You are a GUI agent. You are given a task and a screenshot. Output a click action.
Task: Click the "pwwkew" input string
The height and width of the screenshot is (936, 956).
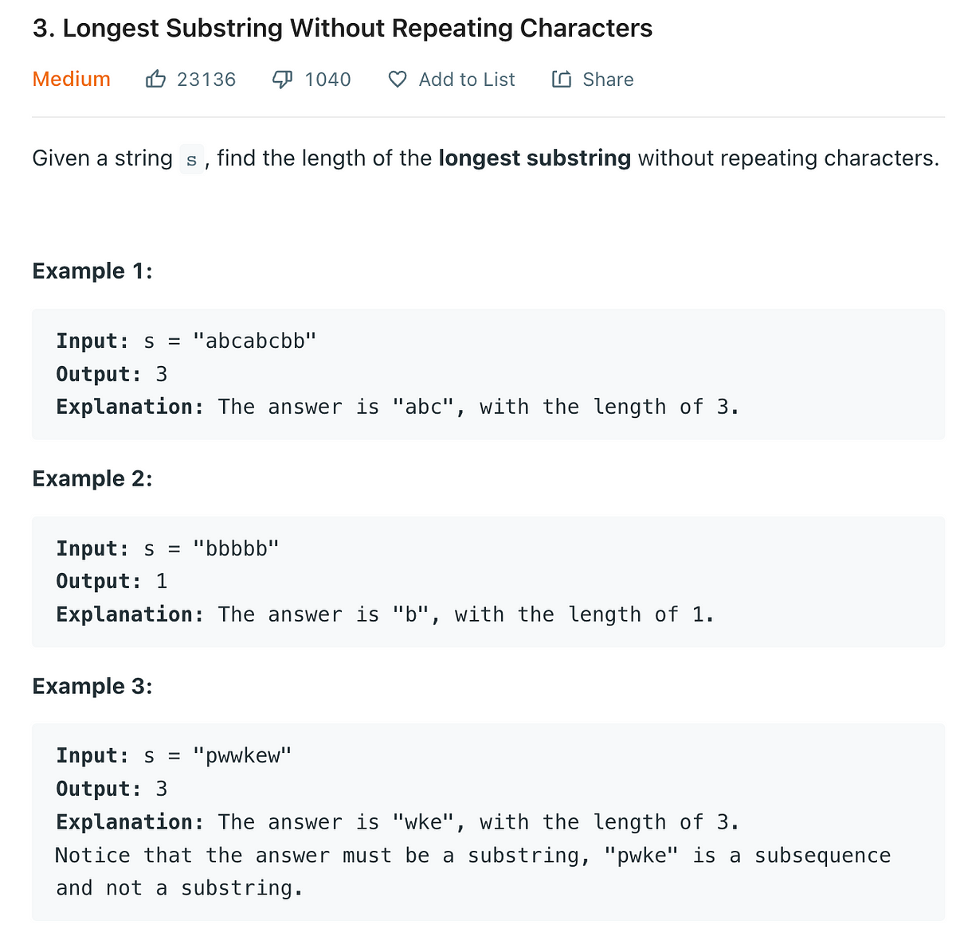pyautogui.click(x=242, y=755)
